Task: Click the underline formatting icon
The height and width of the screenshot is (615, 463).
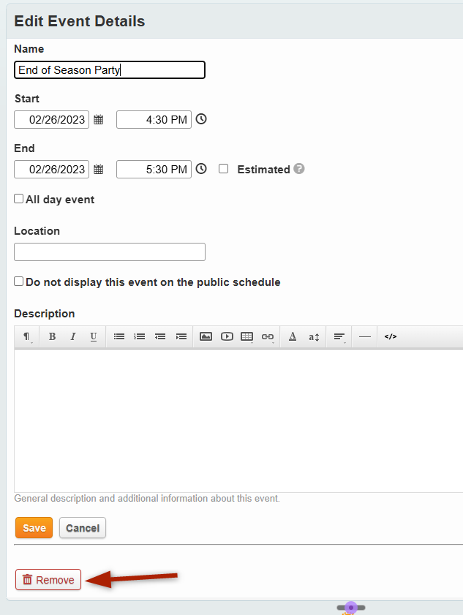Action: pos(93,337)
